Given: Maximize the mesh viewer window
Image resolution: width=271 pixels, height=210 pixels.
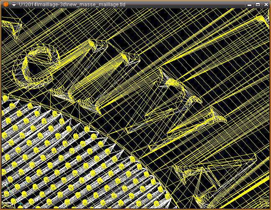Looking at the screenshot, I should [257, 4].
